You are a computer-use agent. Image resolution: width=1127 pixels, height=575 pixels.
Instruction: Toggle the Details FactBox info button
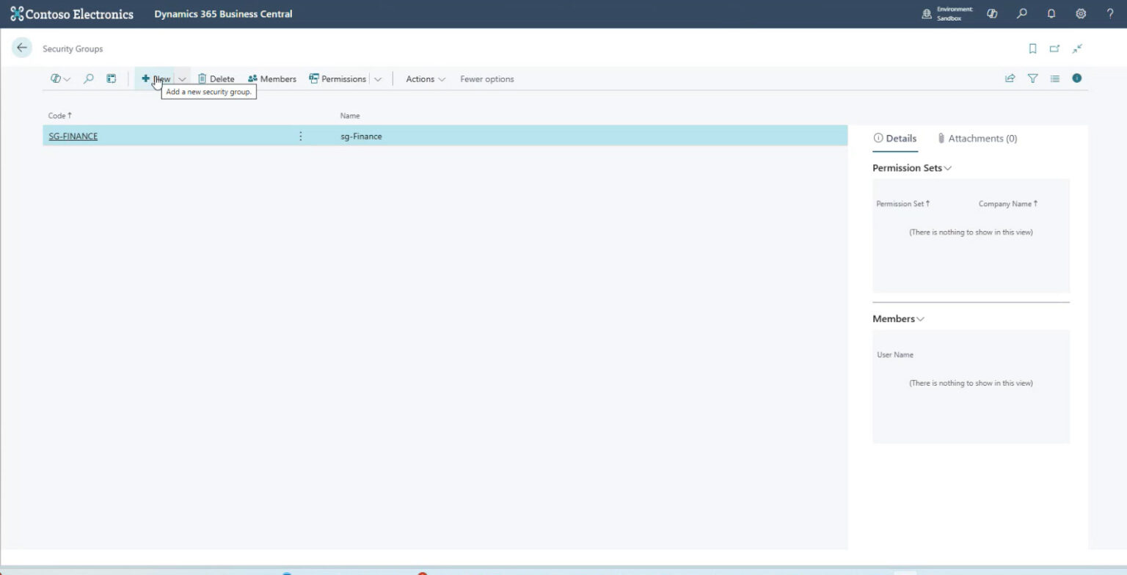click(1076, 78)
